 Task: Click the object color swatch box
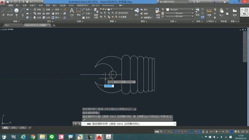click(x=168, y=9)
